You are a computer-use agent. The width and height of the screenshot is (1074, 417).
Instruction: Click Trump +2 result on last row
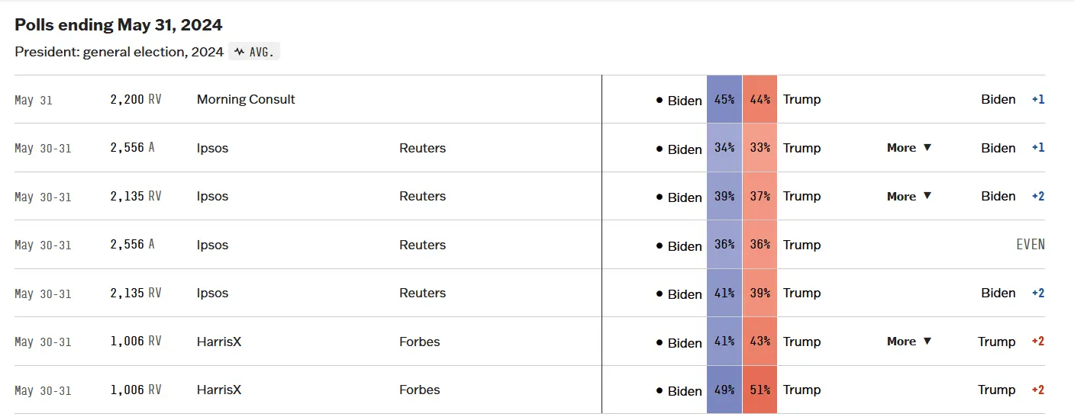(1011, 390)
